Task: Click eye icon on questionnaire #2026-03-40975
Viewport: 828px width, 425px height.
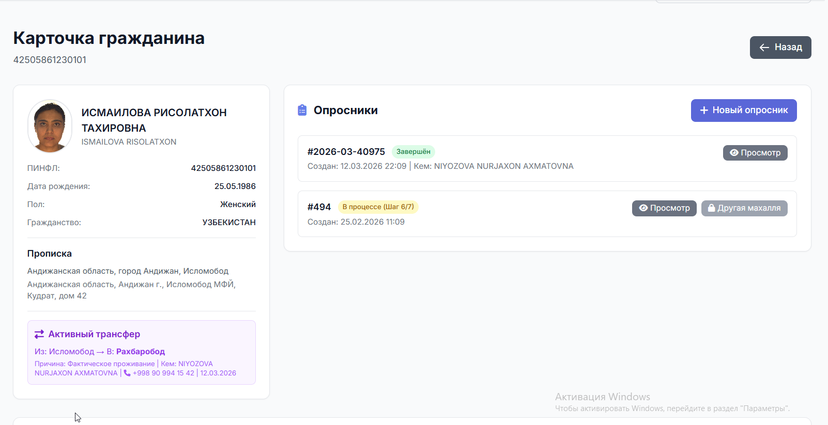Action: [733, 153]
